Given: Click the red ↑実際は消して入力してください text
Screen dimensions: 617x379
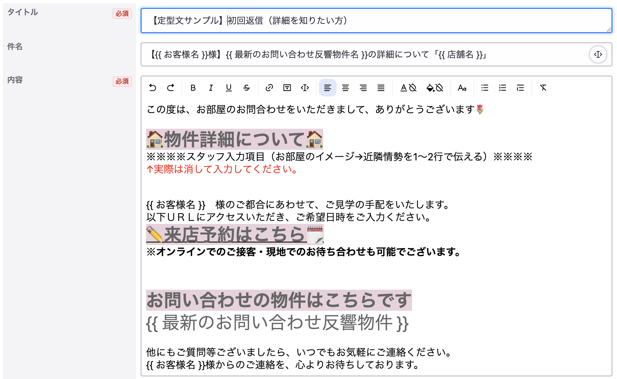Looking at the screenshot, I should click(x=222, y=169).
